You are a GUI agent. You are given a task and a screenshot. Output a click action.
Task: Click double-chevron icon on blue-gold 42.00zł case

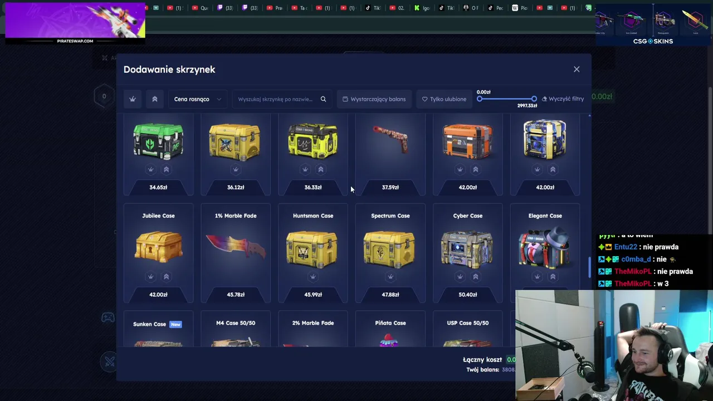click(553, 169)
